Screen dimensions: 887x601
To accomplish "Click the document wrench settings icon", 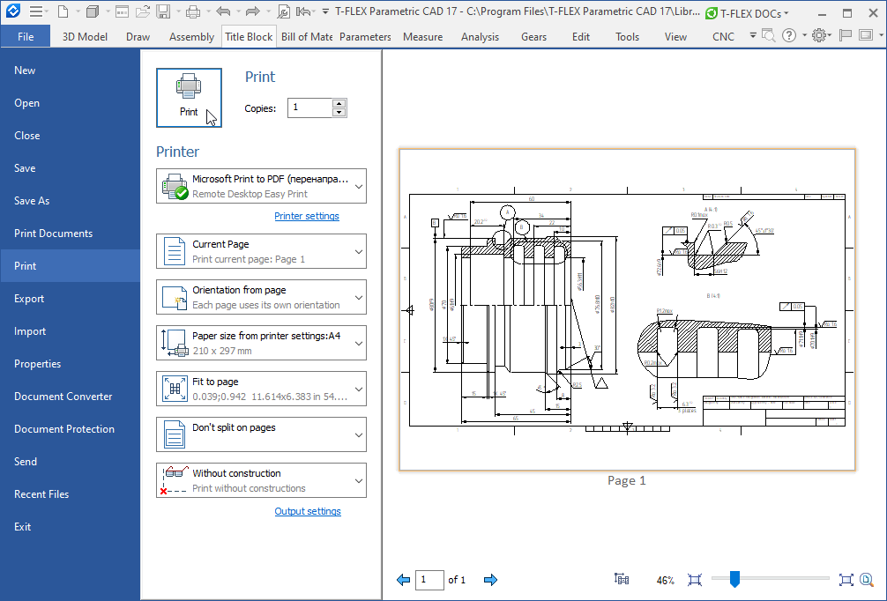I will (x=283, y=11).
